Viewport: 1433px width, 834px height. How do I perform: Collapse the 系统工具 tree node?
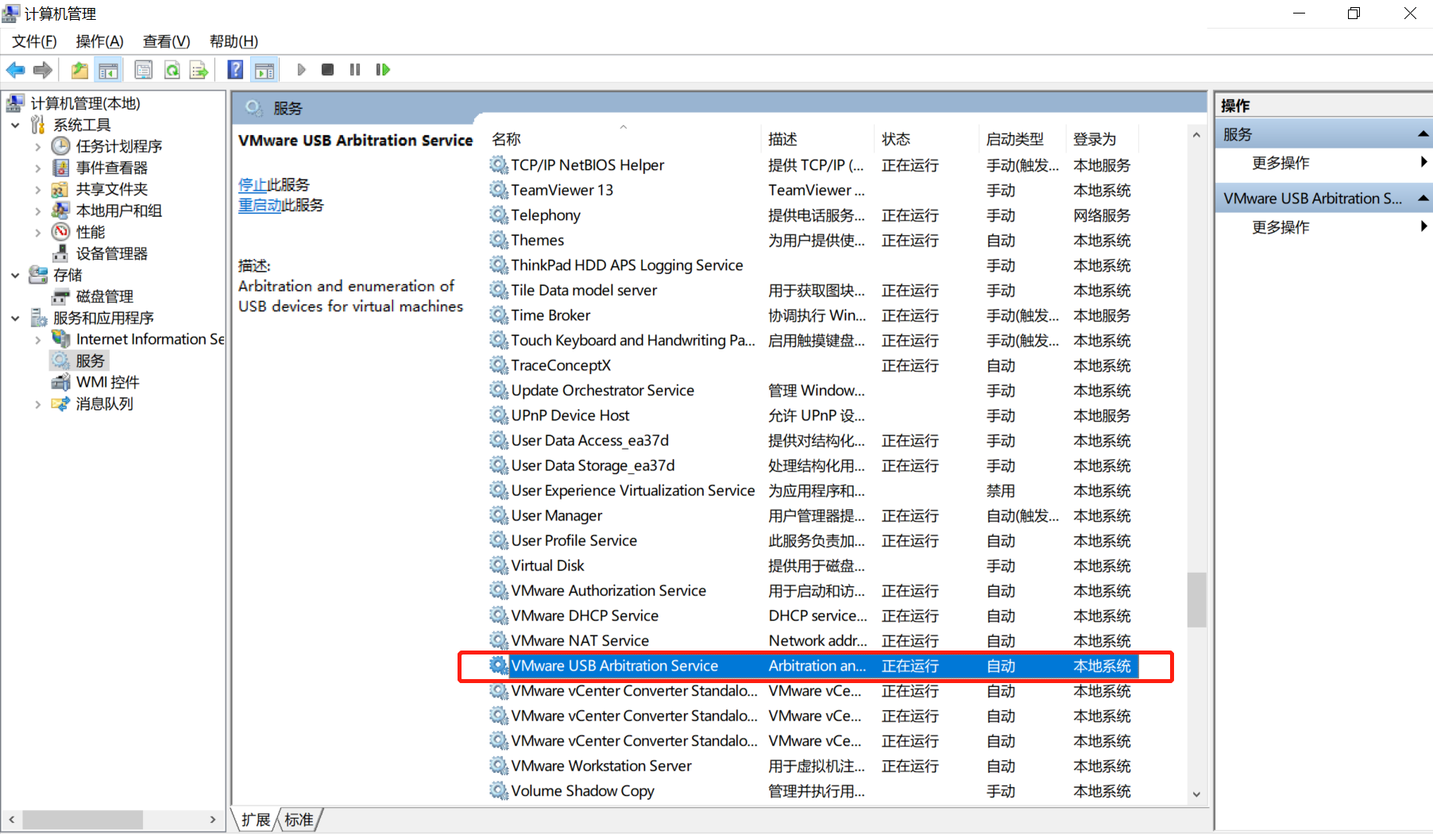click(x=15, y=125)
